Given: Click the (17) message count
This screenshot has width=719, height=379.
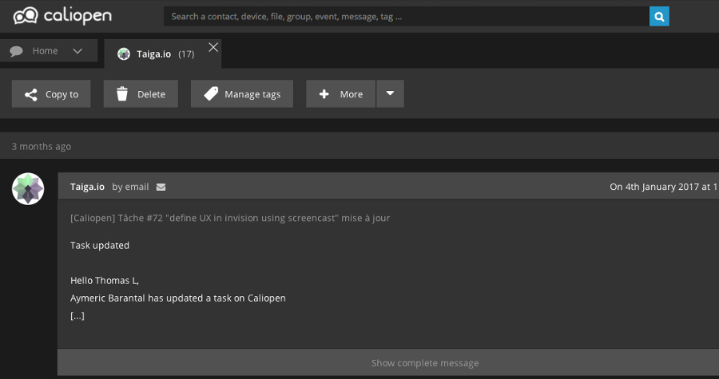Looking at the screenshot, I should tap(186, 54).
